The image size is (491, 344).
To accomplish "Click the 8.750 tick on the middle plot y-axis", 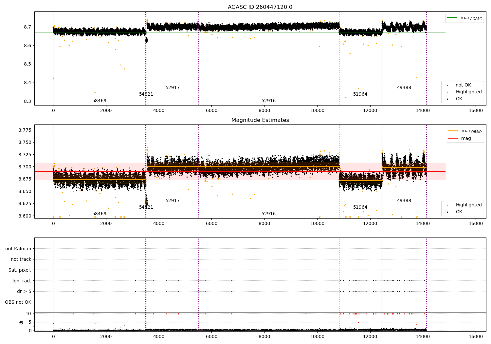I will 25,143.
